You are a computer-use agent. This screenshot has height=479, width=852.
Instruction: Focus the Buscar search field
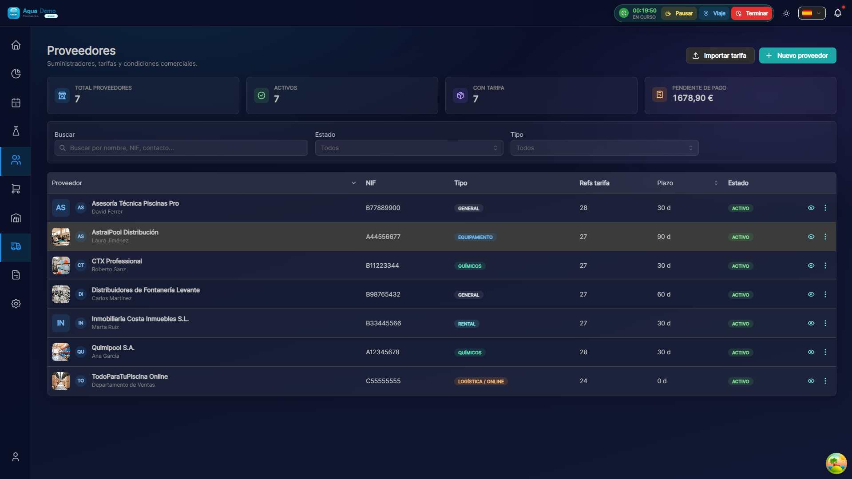(x=181, y=148)
